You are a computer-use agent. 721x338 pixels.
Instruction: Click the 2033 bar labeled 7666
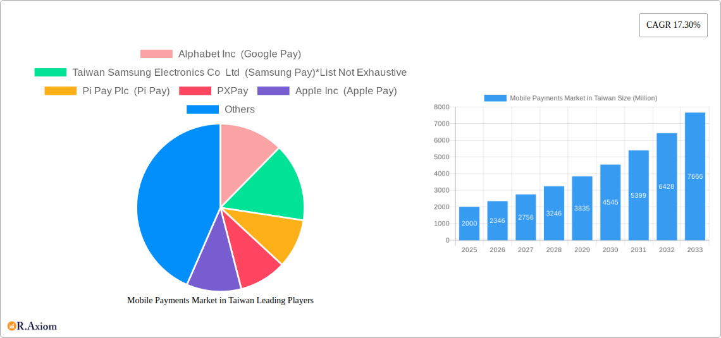(695, 176)
